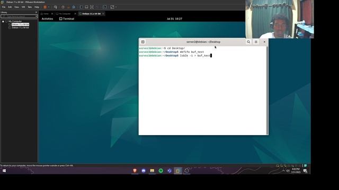Open the Windows notification center
The height and width of the screenshot is (190, 339).
click(305, 170)
